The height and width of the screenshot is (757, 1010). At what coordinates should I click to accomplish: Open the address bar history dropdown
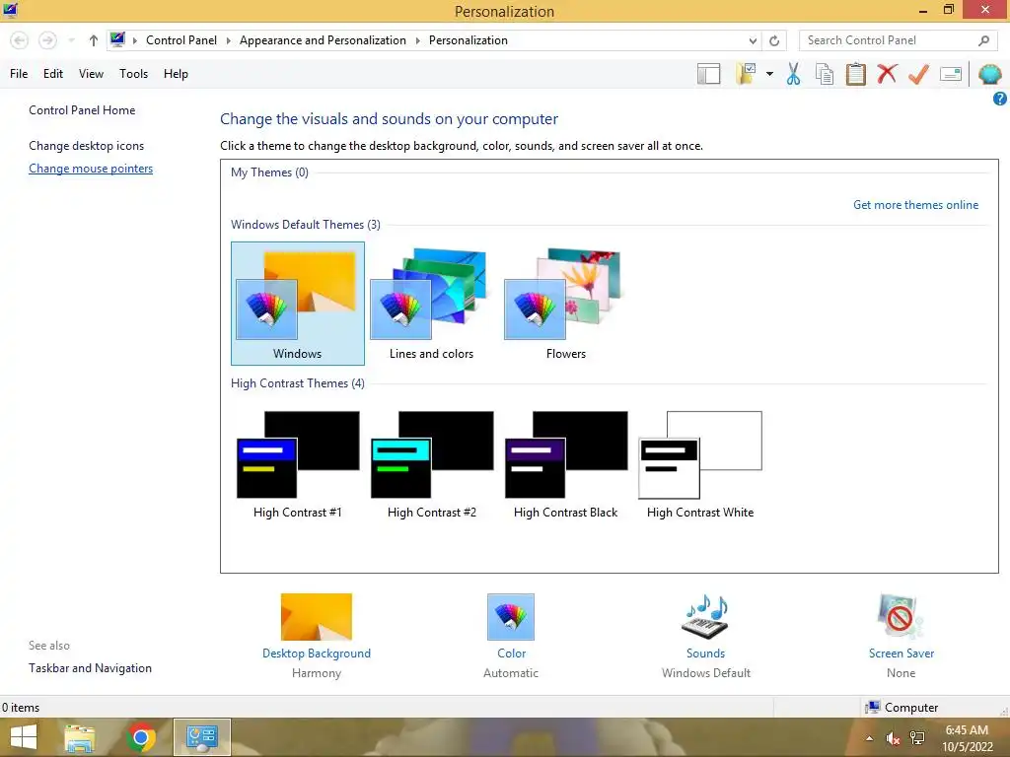point(753,40)
